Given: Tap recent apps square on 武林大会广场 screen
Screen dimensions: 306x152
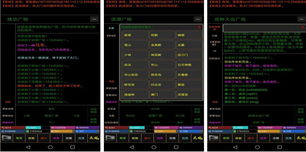Looking at the screenshot, I should point(280,147).
